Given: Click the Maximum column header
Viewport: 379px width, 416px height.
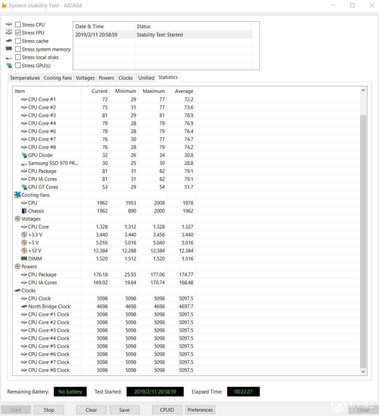Looking at the screenshot, I should click(x=153, y=91).
